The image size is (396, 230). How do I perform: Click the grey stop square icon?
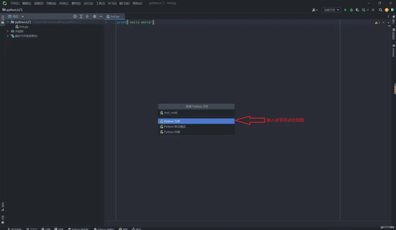tap(373, 10)
